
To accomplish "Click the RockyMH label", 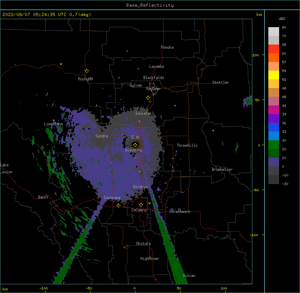I will [x=85, y=79].
